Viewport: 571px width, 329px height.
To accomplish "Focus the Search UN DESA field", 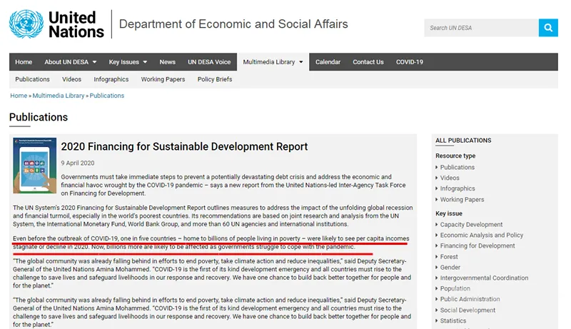I will point(481,28).
